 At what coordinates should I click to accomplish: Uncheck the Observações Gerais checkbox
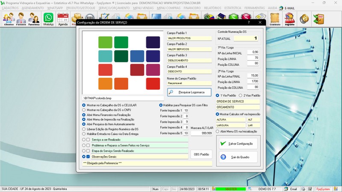[x=88, y=157]
